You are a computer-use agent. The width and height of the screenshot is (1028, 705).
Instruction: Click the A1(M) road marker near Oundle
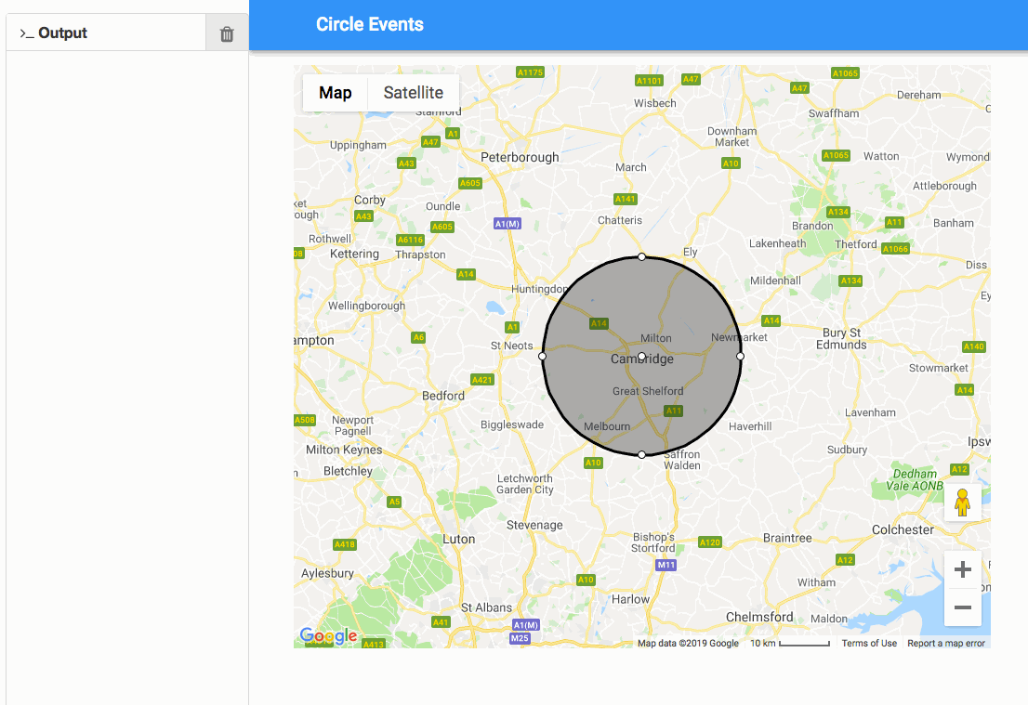(x=507, y=224)
